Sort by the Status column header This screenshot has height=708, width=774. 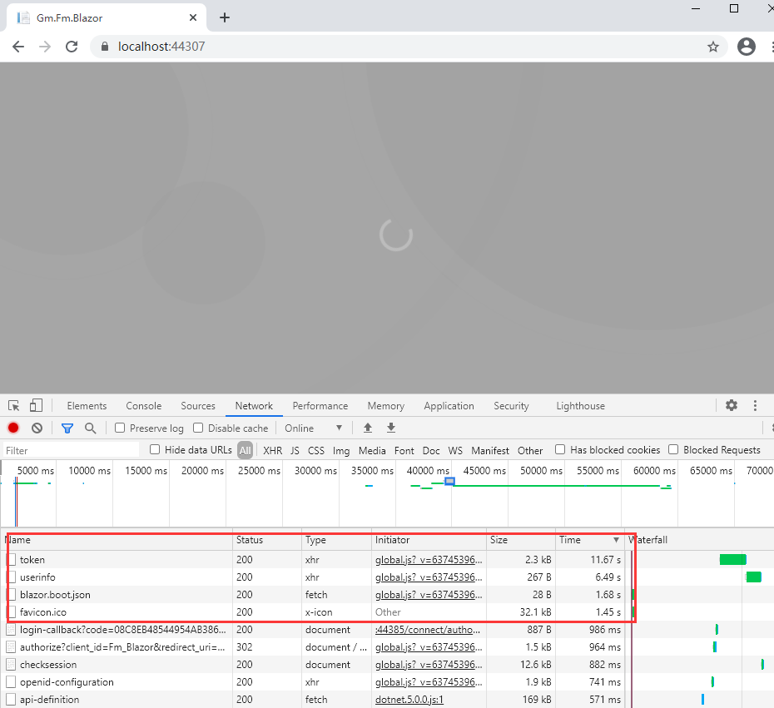[267, 540]
